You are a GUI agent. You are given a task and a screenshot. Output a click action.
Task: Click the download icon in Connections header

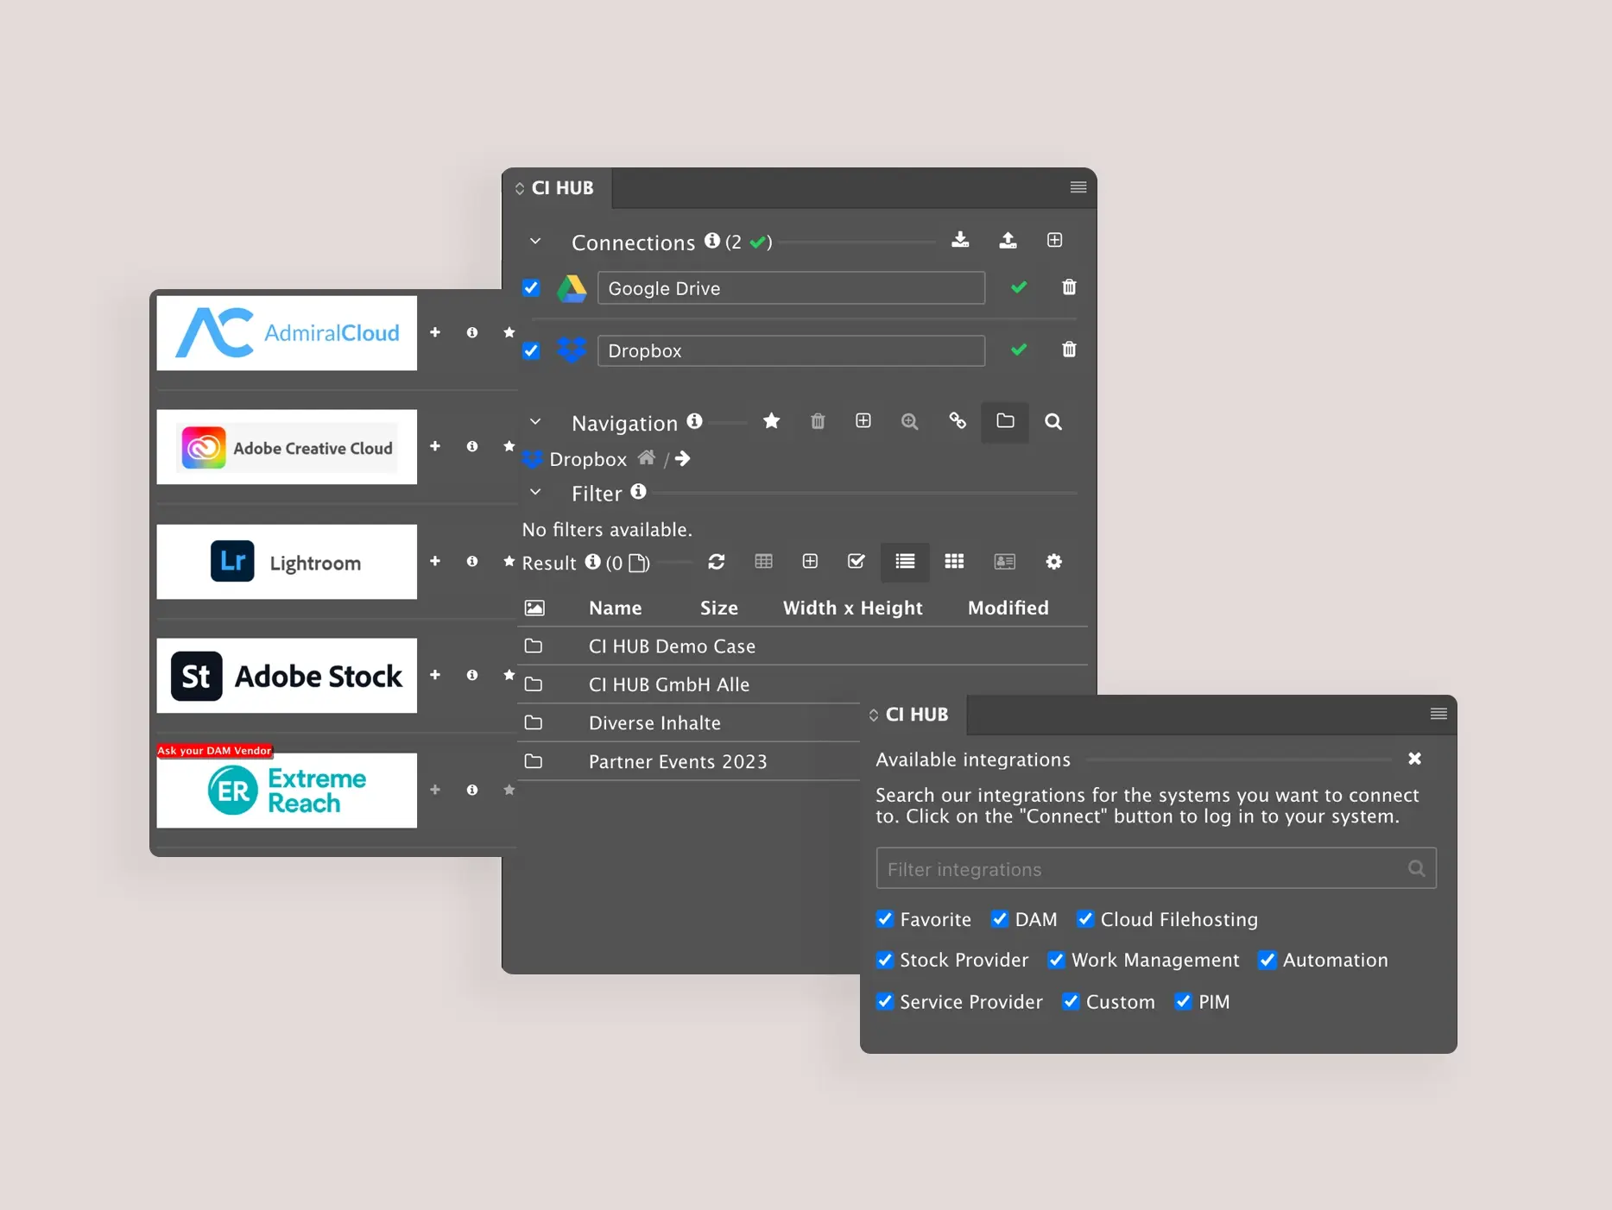tap(960, 240)
